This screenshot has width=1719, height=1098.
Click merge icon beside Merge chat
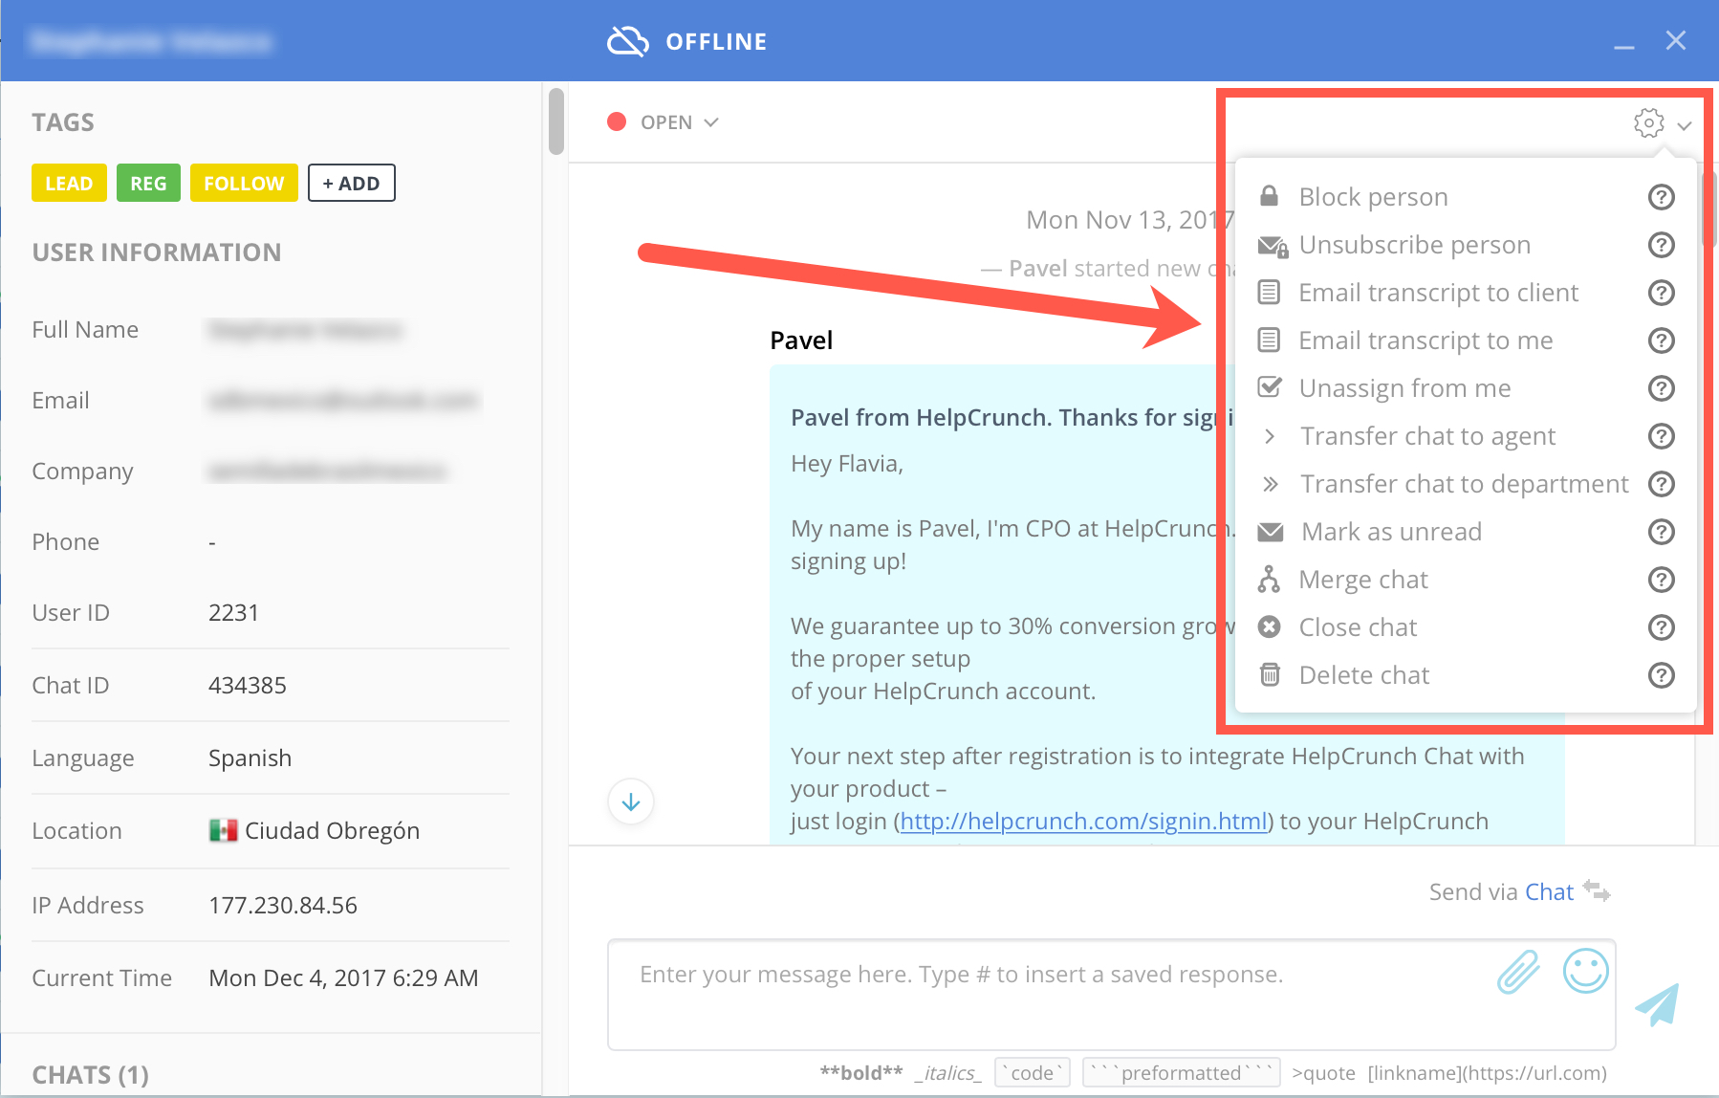pos(1269,579)
